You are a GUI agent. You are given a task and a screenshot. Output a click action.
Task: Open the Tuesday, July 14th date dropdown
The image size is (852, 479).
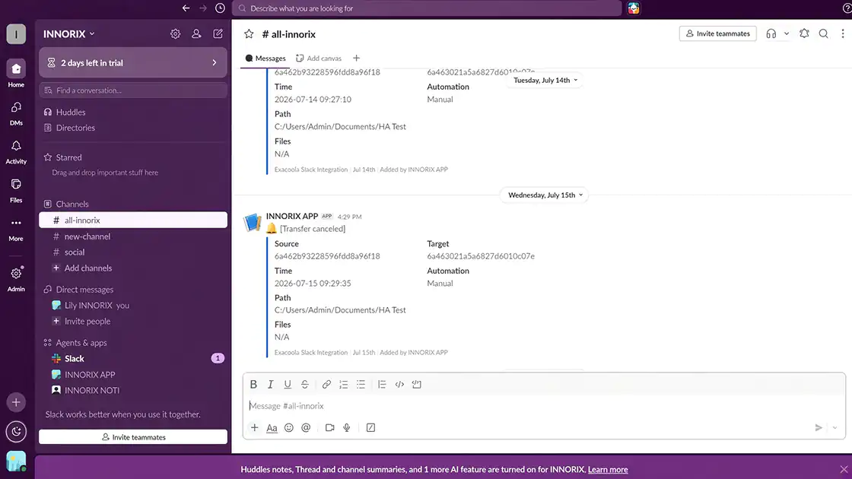pyautogui.click(x=545, y=81)
